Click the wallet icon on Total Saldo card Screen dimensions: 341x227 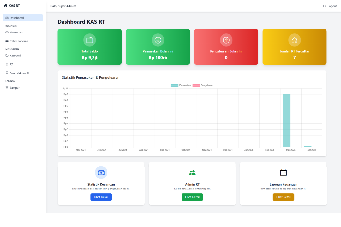[89, 40]
